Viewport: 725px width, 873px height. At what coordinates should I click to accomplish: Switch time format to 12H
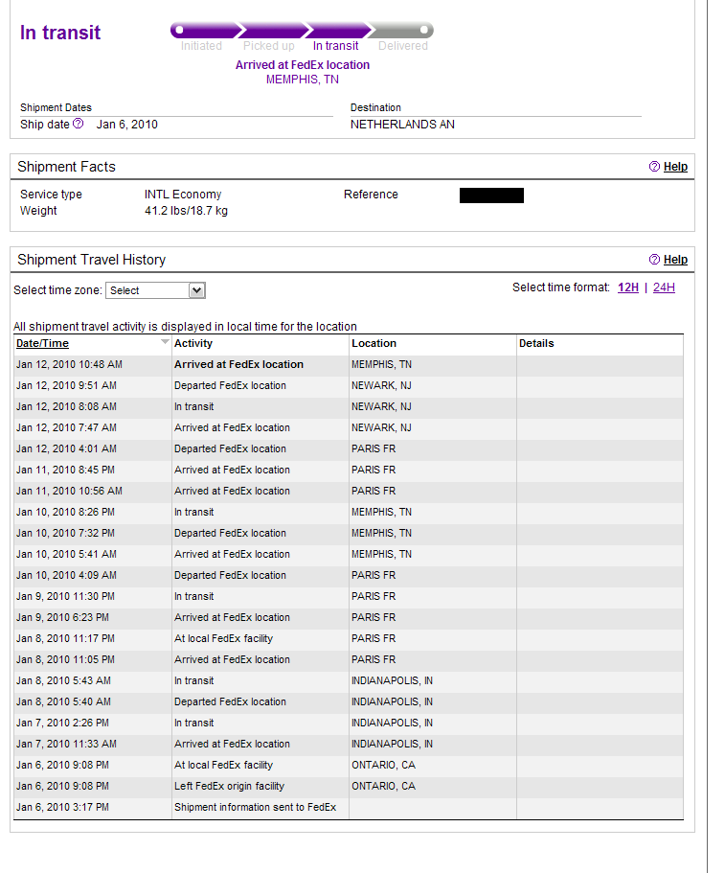pyautogui.click(x=627, y=287)
